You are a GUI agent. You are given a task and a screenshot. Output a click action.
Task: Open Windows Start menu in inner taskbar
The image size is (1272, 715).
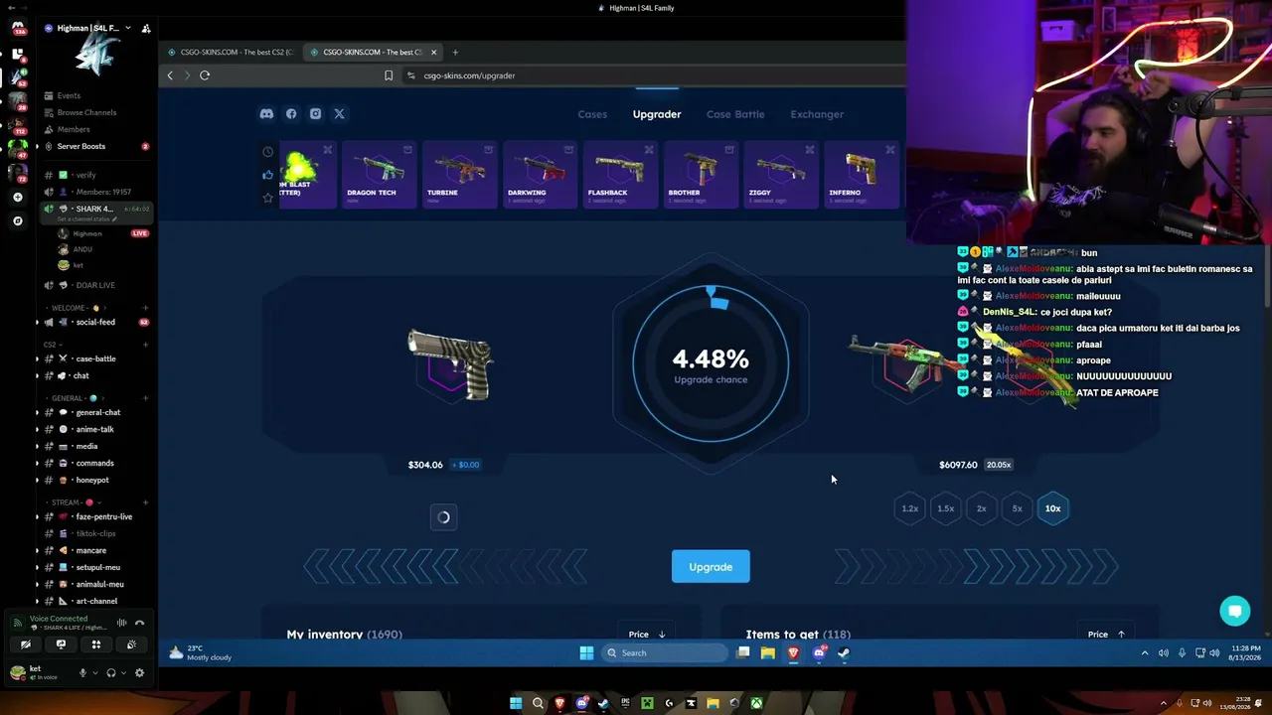586,652
